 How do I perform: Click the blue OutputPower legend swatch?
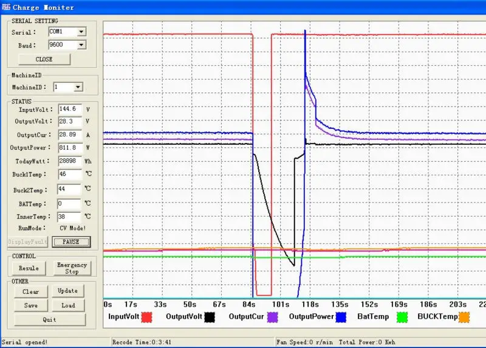[x=341, y=317]
